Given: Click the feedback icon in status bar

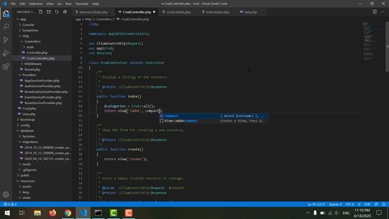Looking at the screenshot, I should tap(376, 204).
